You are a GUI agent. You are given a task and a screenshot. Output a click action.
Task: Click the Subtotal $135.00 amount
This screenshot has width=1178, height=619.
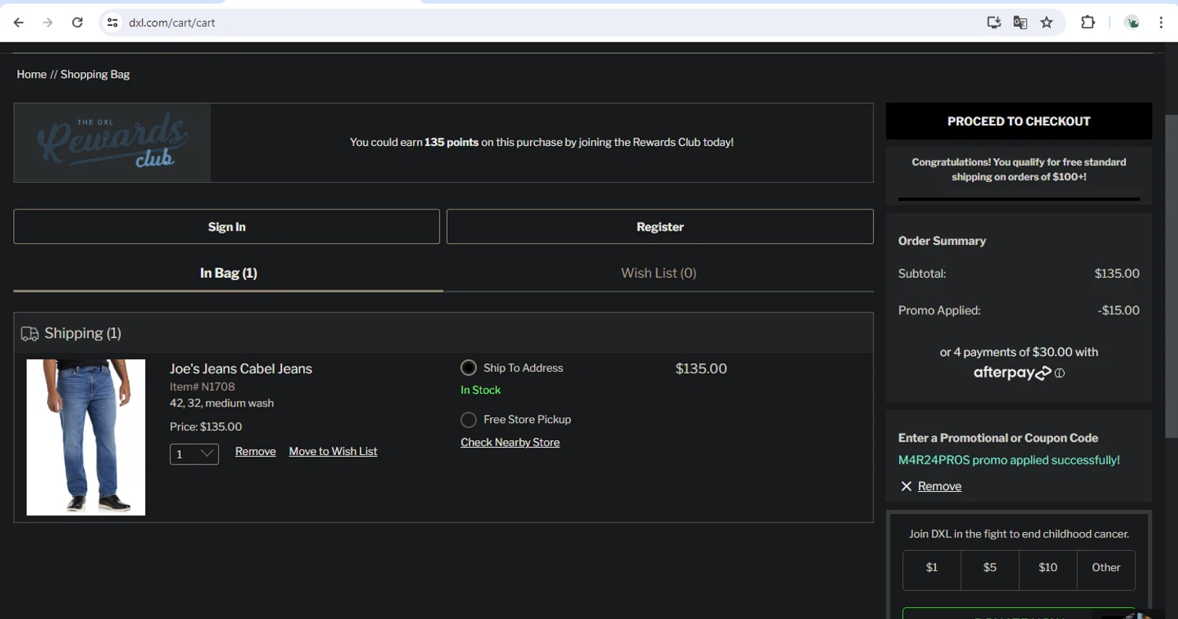[1117, 274]
